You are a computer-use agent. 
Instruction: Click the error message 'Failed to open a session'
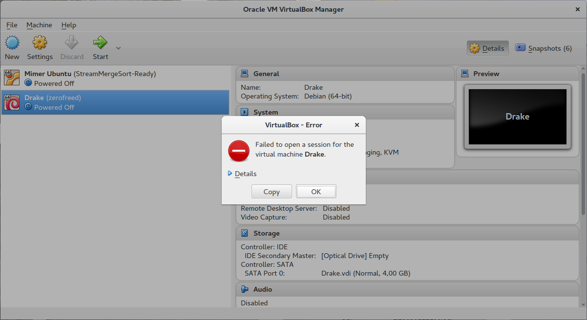(x=305, y=149)
